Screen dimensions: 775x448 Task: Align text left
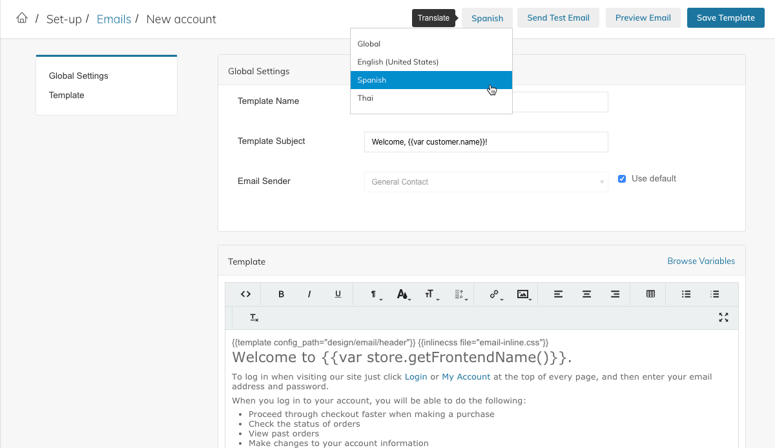(558, 294)
